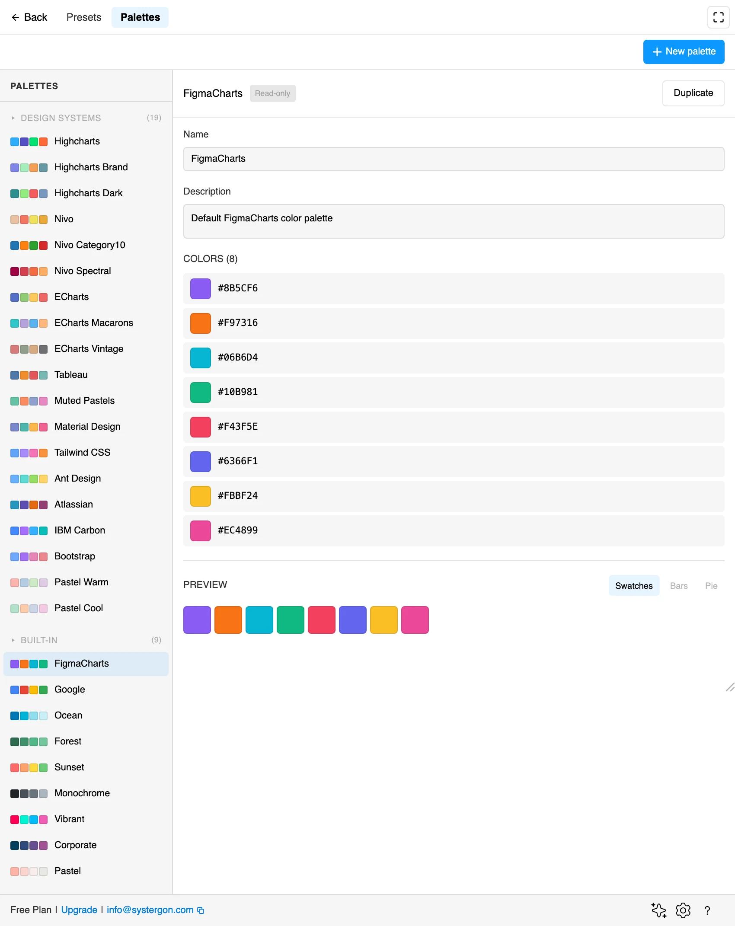The width and height of the screenshot is (735, 926).
Task: Open the Pastel Cool palette
Action: 86,608
